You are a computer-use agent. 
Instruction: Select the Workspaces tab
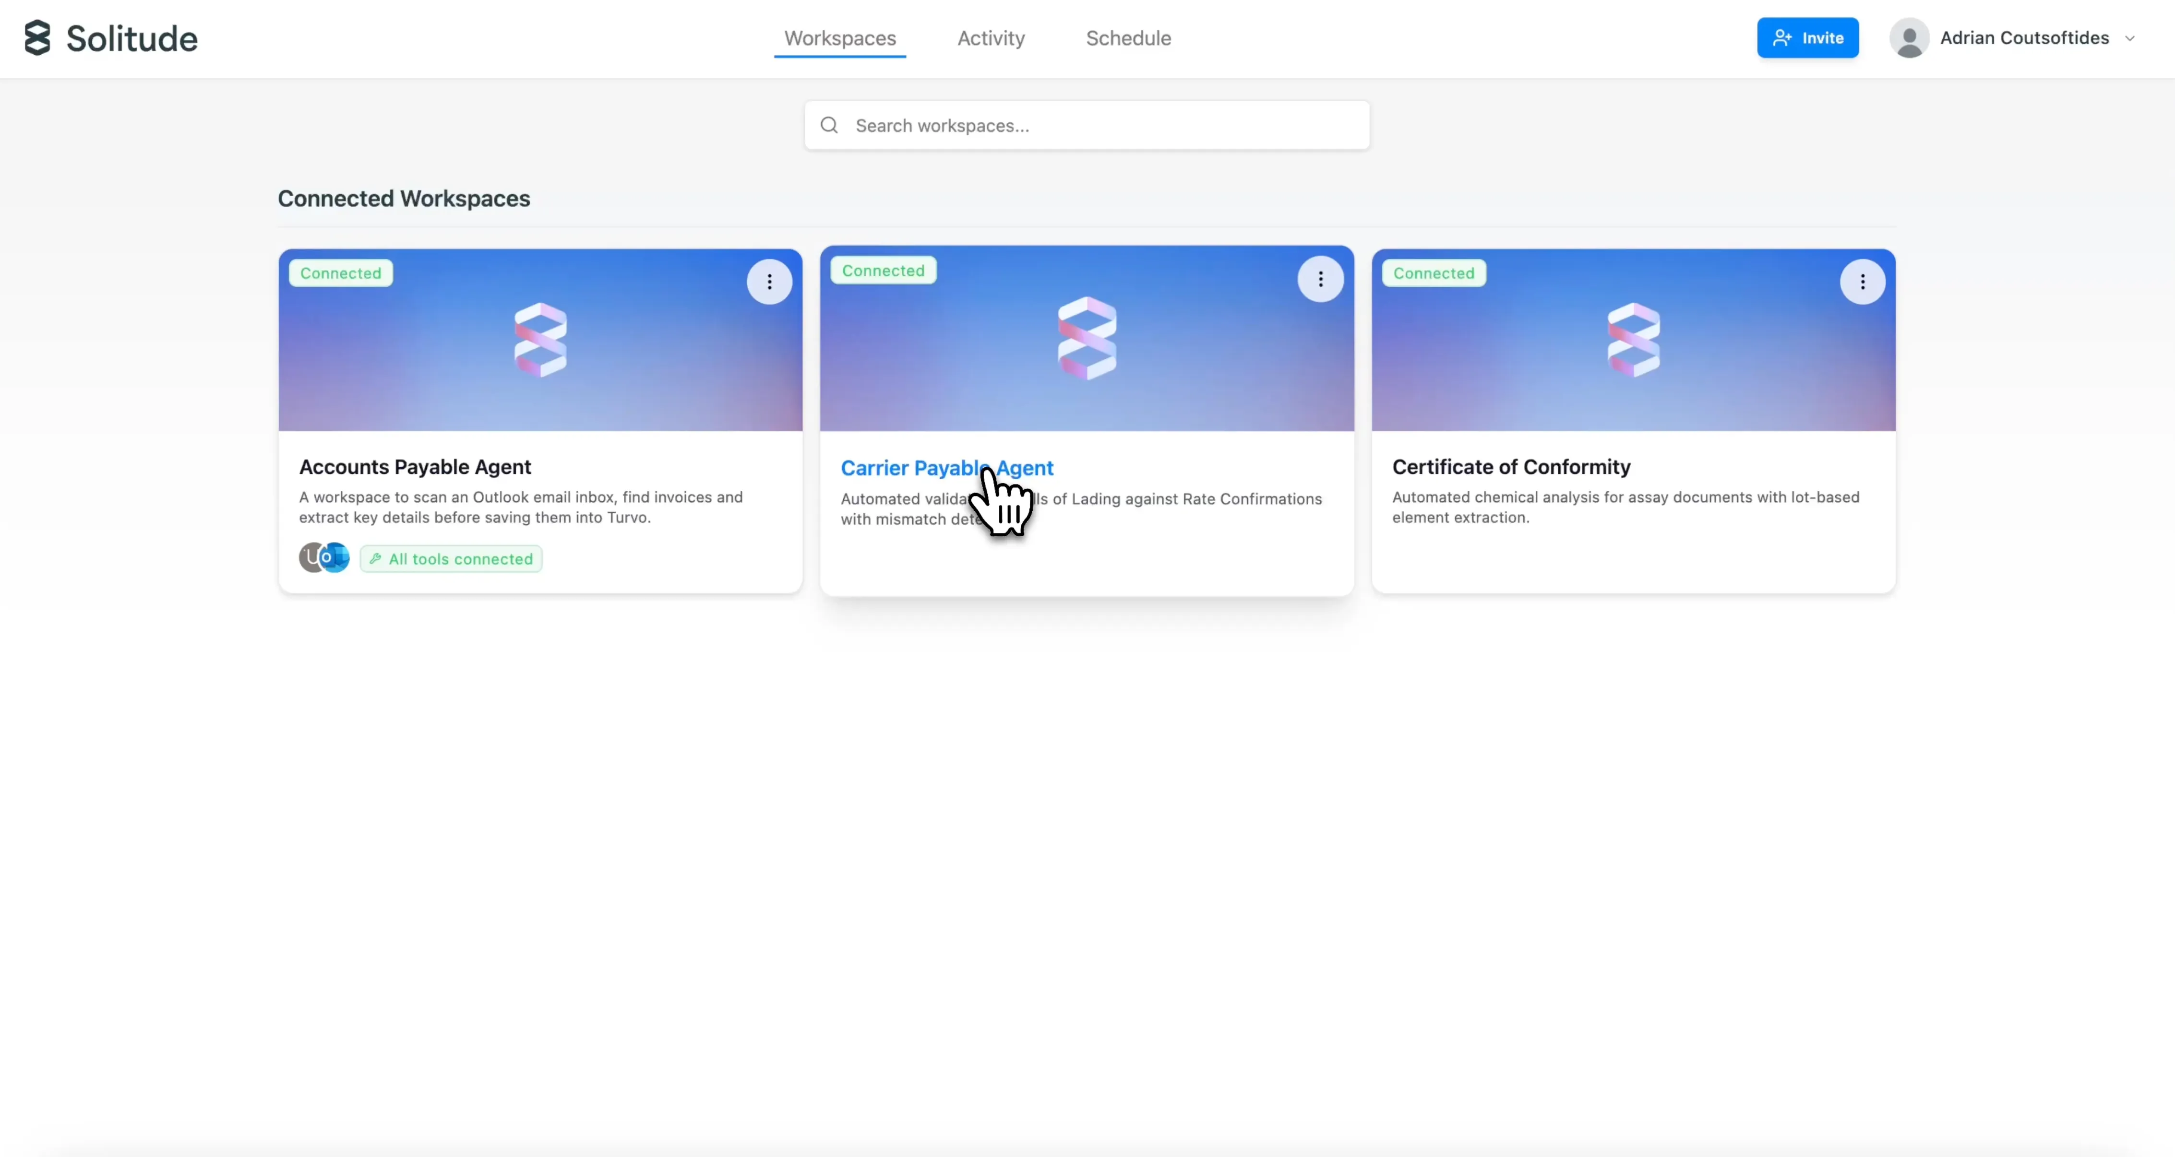pos(839,38)
